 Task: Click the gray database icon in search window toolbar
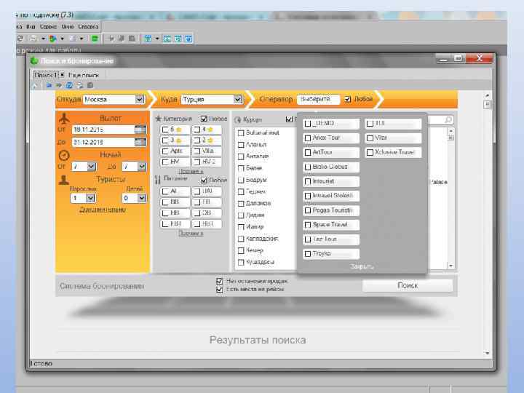90,86
